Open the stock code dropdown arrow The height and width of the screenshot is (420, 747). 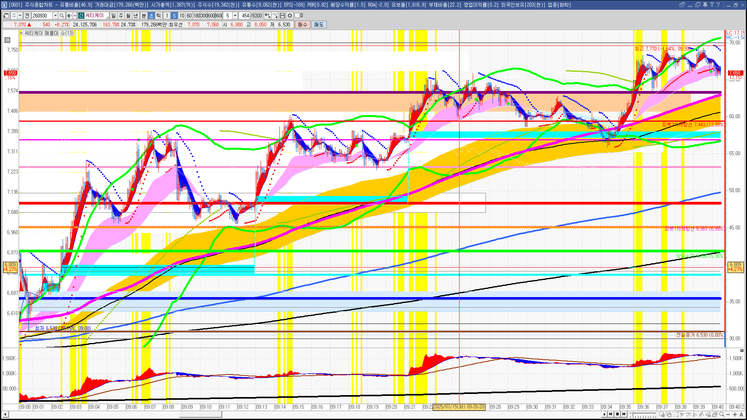[x=55, y=16]
